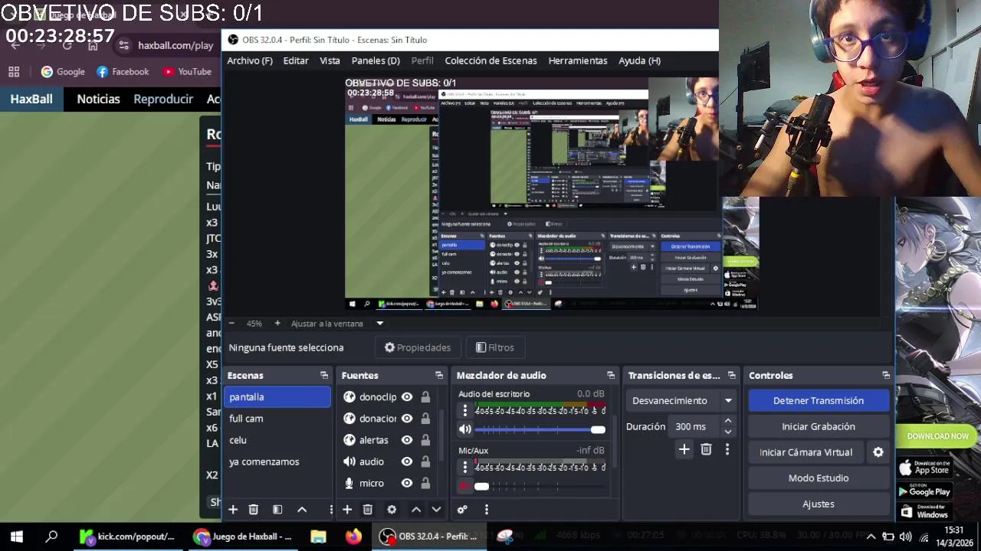Open scene filters icon in Escenas toolbar
The height and width of the screenshot is (551, 981).
[277, 510]
